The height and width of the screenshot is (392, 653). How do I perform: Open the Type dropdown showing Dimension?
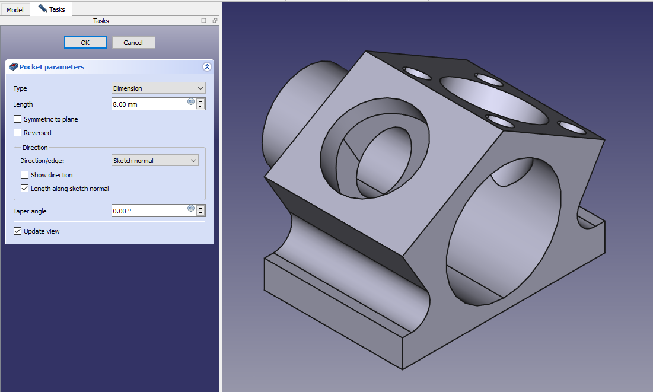[158, 88]
